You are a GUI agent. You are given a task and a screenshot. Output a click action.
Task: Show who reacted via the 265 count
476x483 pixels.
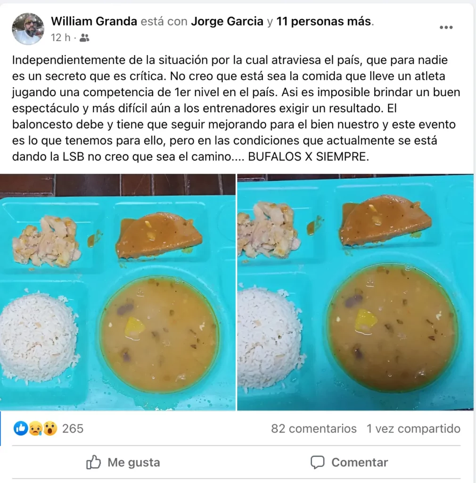73,428
